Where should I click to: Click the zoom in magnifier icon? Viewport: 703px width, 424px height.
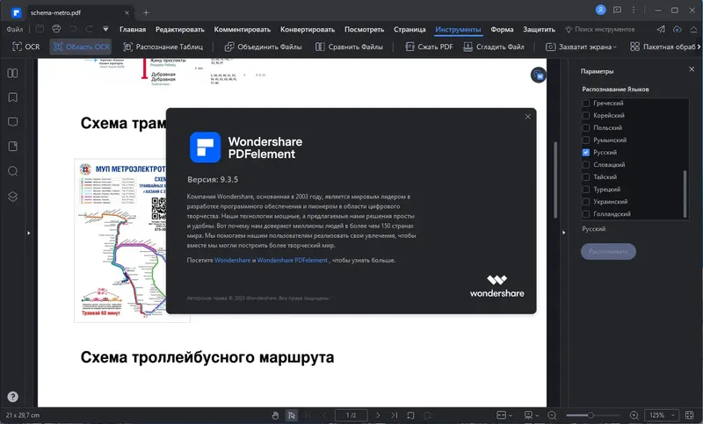[x=634, y=415]
